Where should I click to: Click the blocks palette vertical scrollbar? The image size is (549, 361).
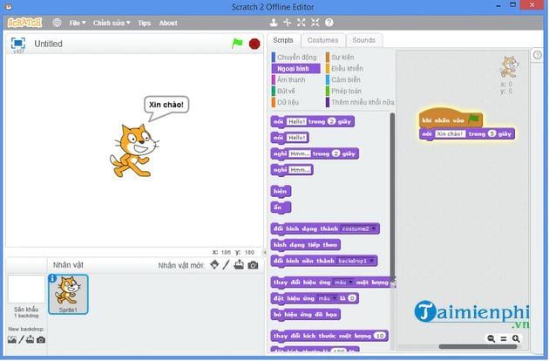pos(392,196)
